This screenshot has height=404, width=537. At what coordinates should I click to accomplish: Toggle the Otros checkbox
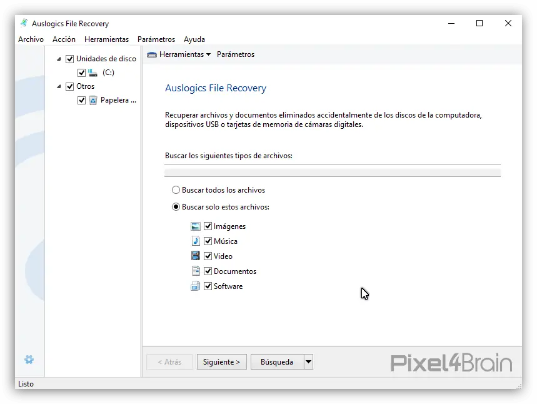[70, 86]
